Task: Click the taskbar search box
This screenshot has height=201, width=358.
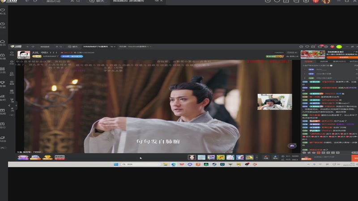Action: [140, 164]
